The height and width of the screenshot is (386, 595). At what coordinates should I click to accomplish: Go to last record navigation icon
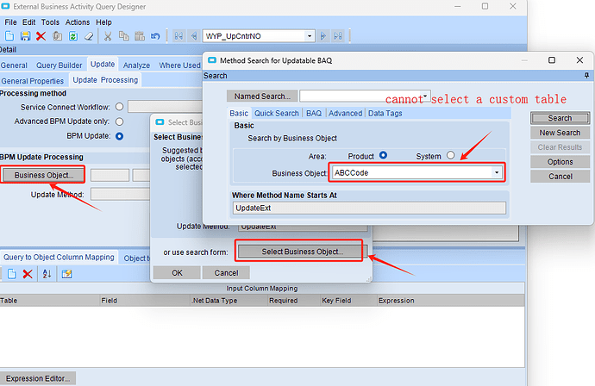pyautogui.click(x=338, y=36)
